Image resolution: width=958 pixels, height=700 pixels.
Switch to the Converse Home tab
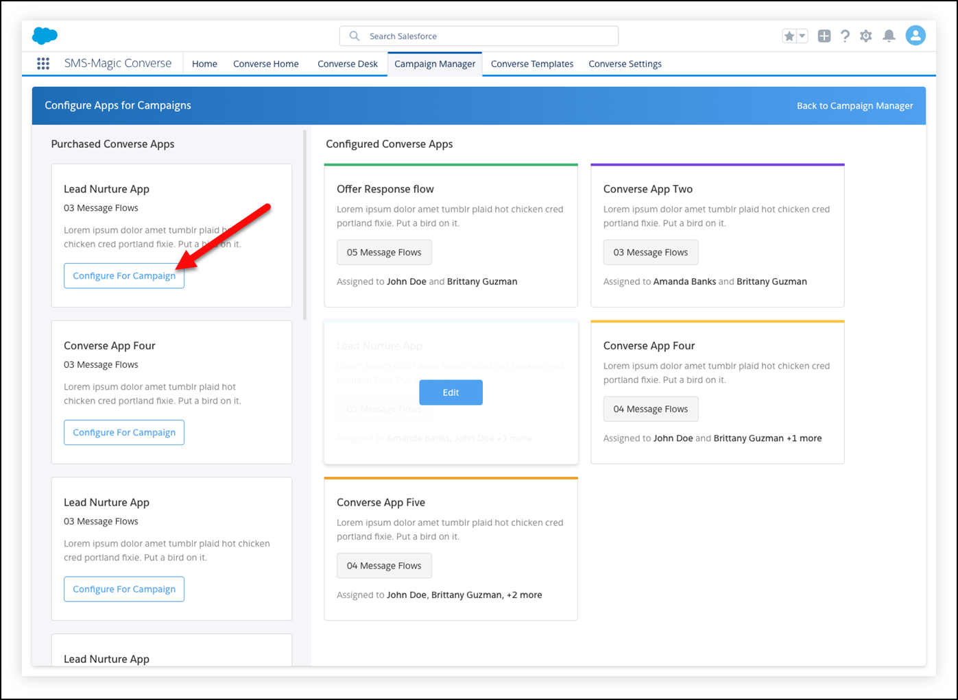click(x=266, y=64)
